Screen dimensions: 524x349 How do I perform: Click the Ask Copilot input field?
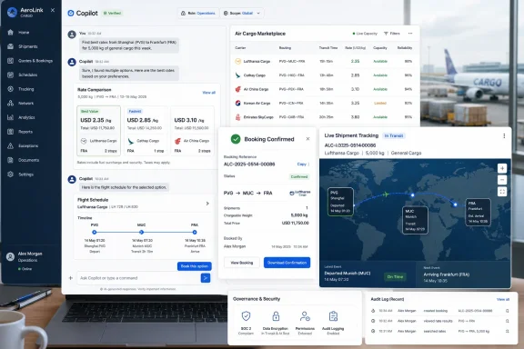[x=138, y=278]
